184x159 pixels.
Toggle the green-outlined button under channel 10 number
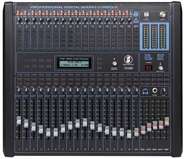[x=85, y=48]
